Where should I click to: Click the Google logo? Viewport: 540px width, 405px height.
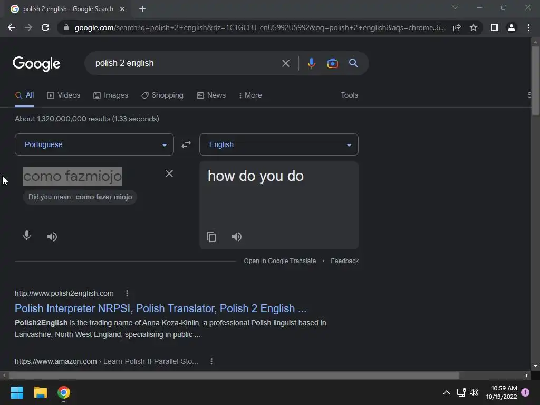point(36,64)
